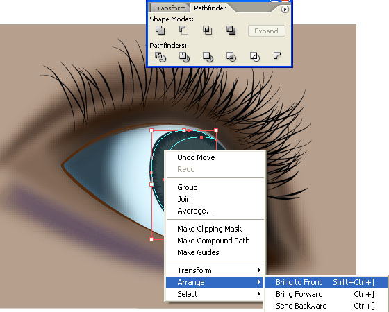Click bottom-left selection bounding box handle
This screenshot has width=389, height=312.
coord(151,239)
